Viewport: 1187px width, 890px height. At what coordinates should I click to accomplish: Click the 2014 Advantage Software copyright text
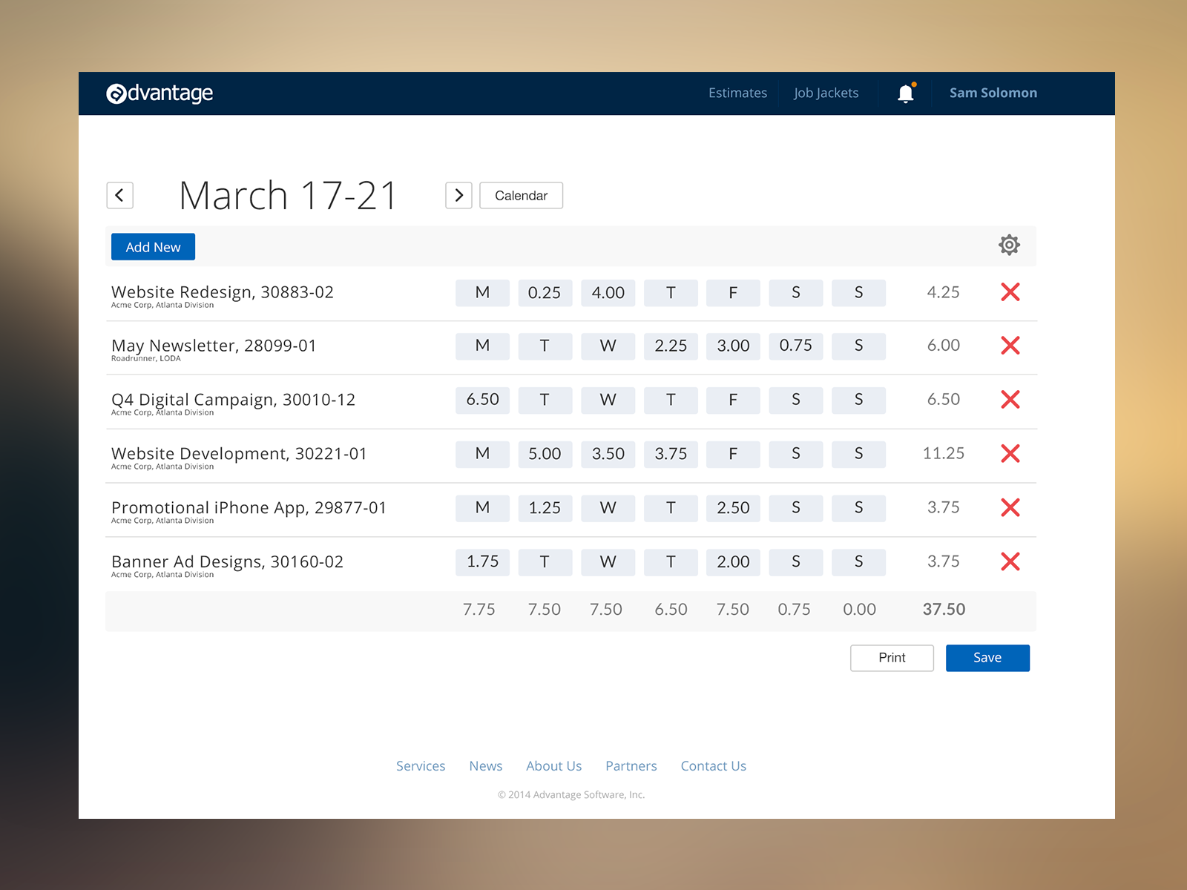pyautogui.click(x=571, y=795)
